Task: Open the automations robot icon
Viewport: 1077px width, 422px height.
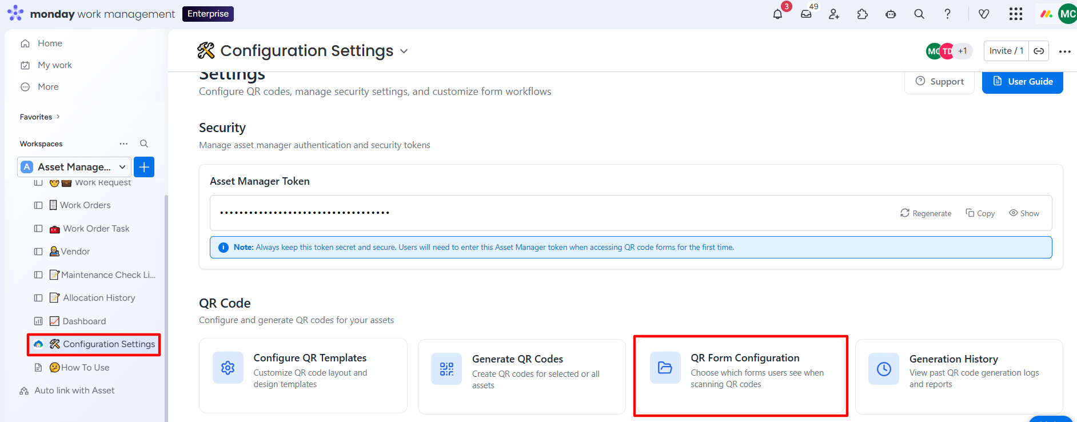Action: click(891, 14)
